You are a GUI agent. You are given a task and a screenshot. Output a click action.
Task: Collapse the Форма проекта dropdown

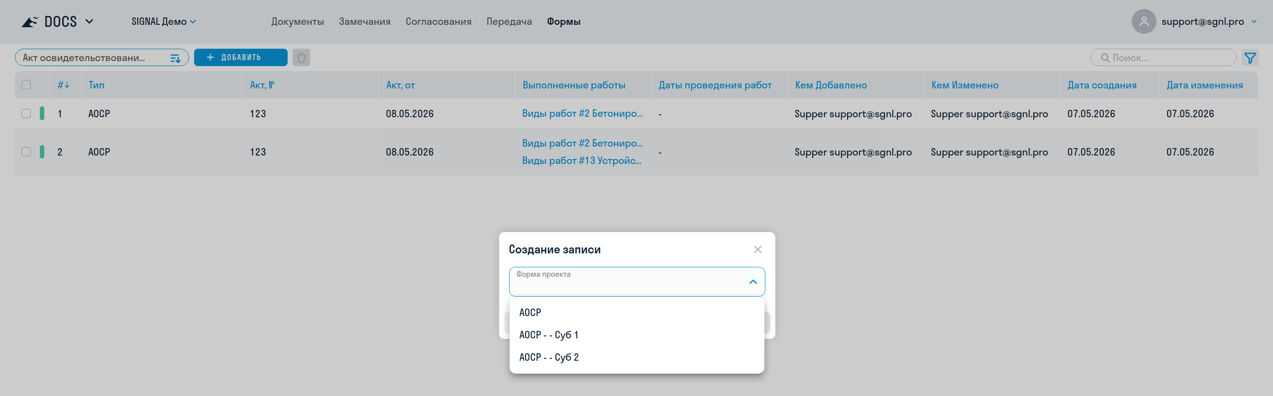753,282
